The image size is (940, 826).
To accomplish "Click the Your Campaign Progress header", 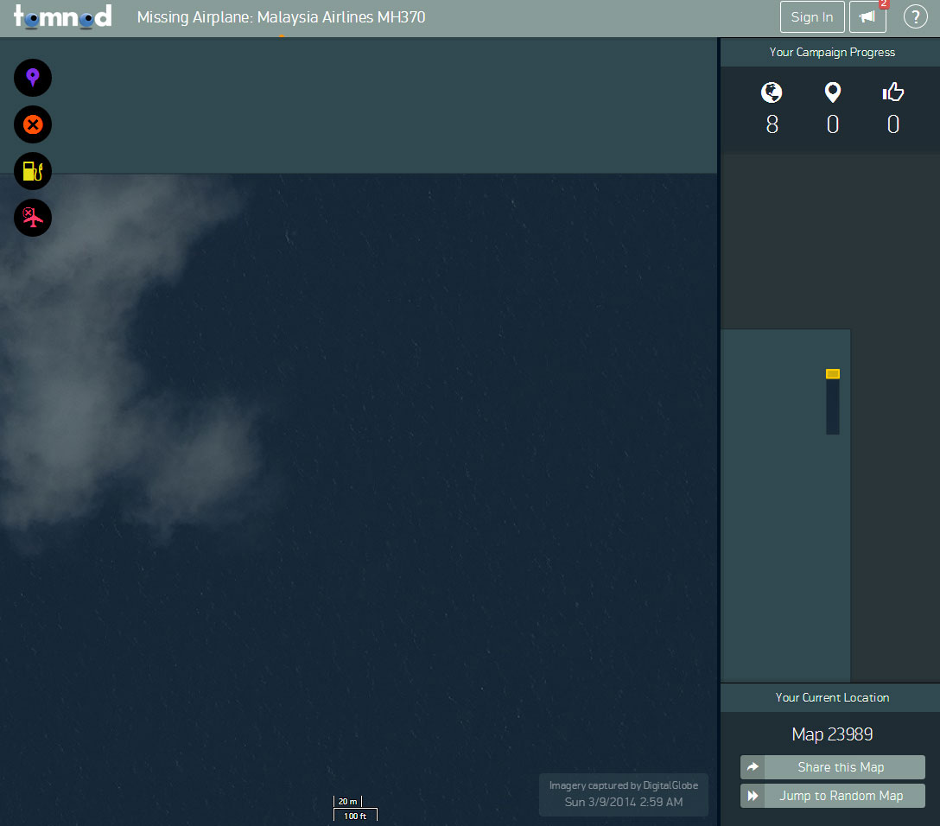I will (832, 52).
